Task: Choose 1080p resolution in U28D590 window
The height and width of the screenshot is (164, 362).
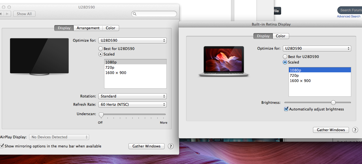Action: pyautogui.click(x=135, y=62)
